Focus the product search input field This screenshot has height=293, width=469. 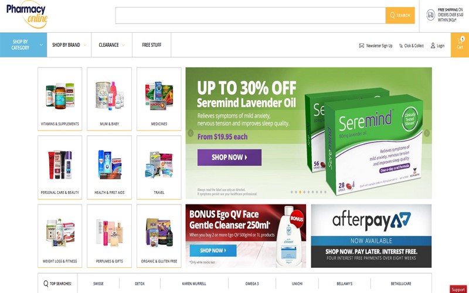click(x=251, y=15)
